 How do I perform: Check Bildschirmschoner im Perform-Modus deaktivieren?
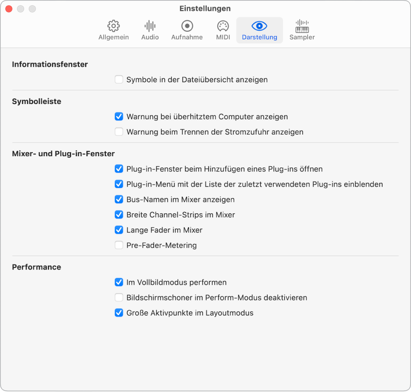point(119,298)
